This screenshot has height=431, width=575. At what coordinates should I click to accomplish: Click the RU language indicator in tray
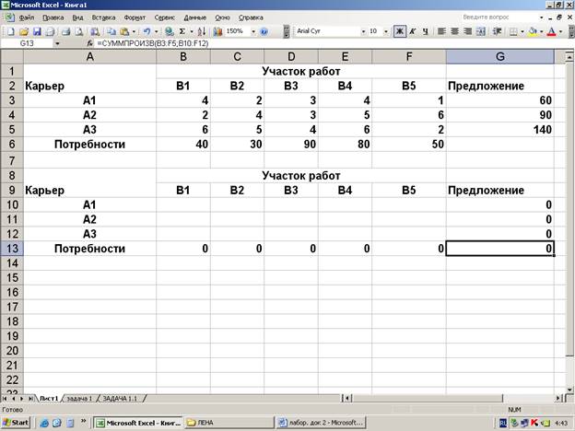point(503,423)
